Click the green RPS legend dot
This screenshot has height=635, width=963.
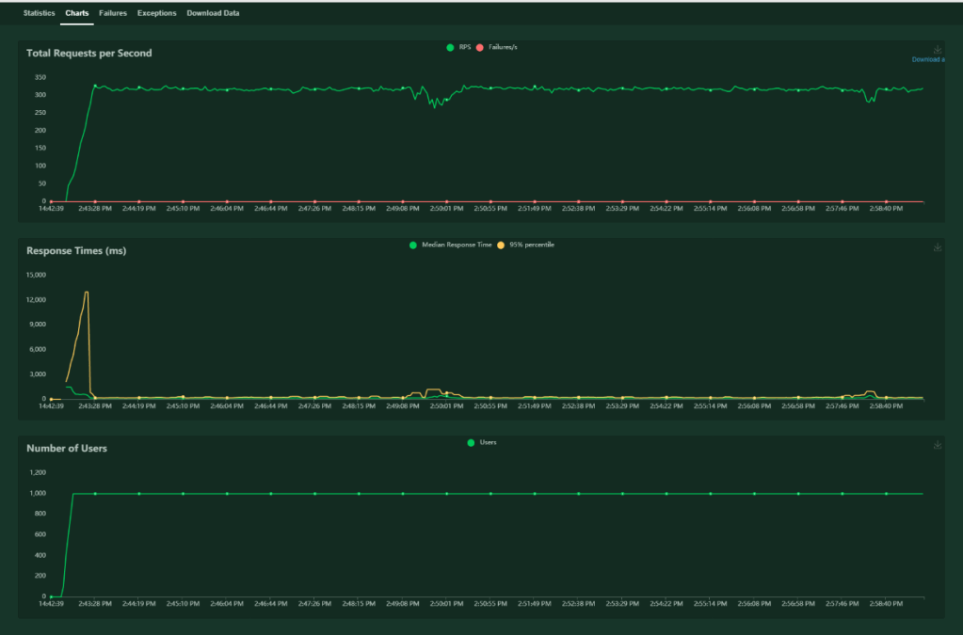click(x=450, y=47)
